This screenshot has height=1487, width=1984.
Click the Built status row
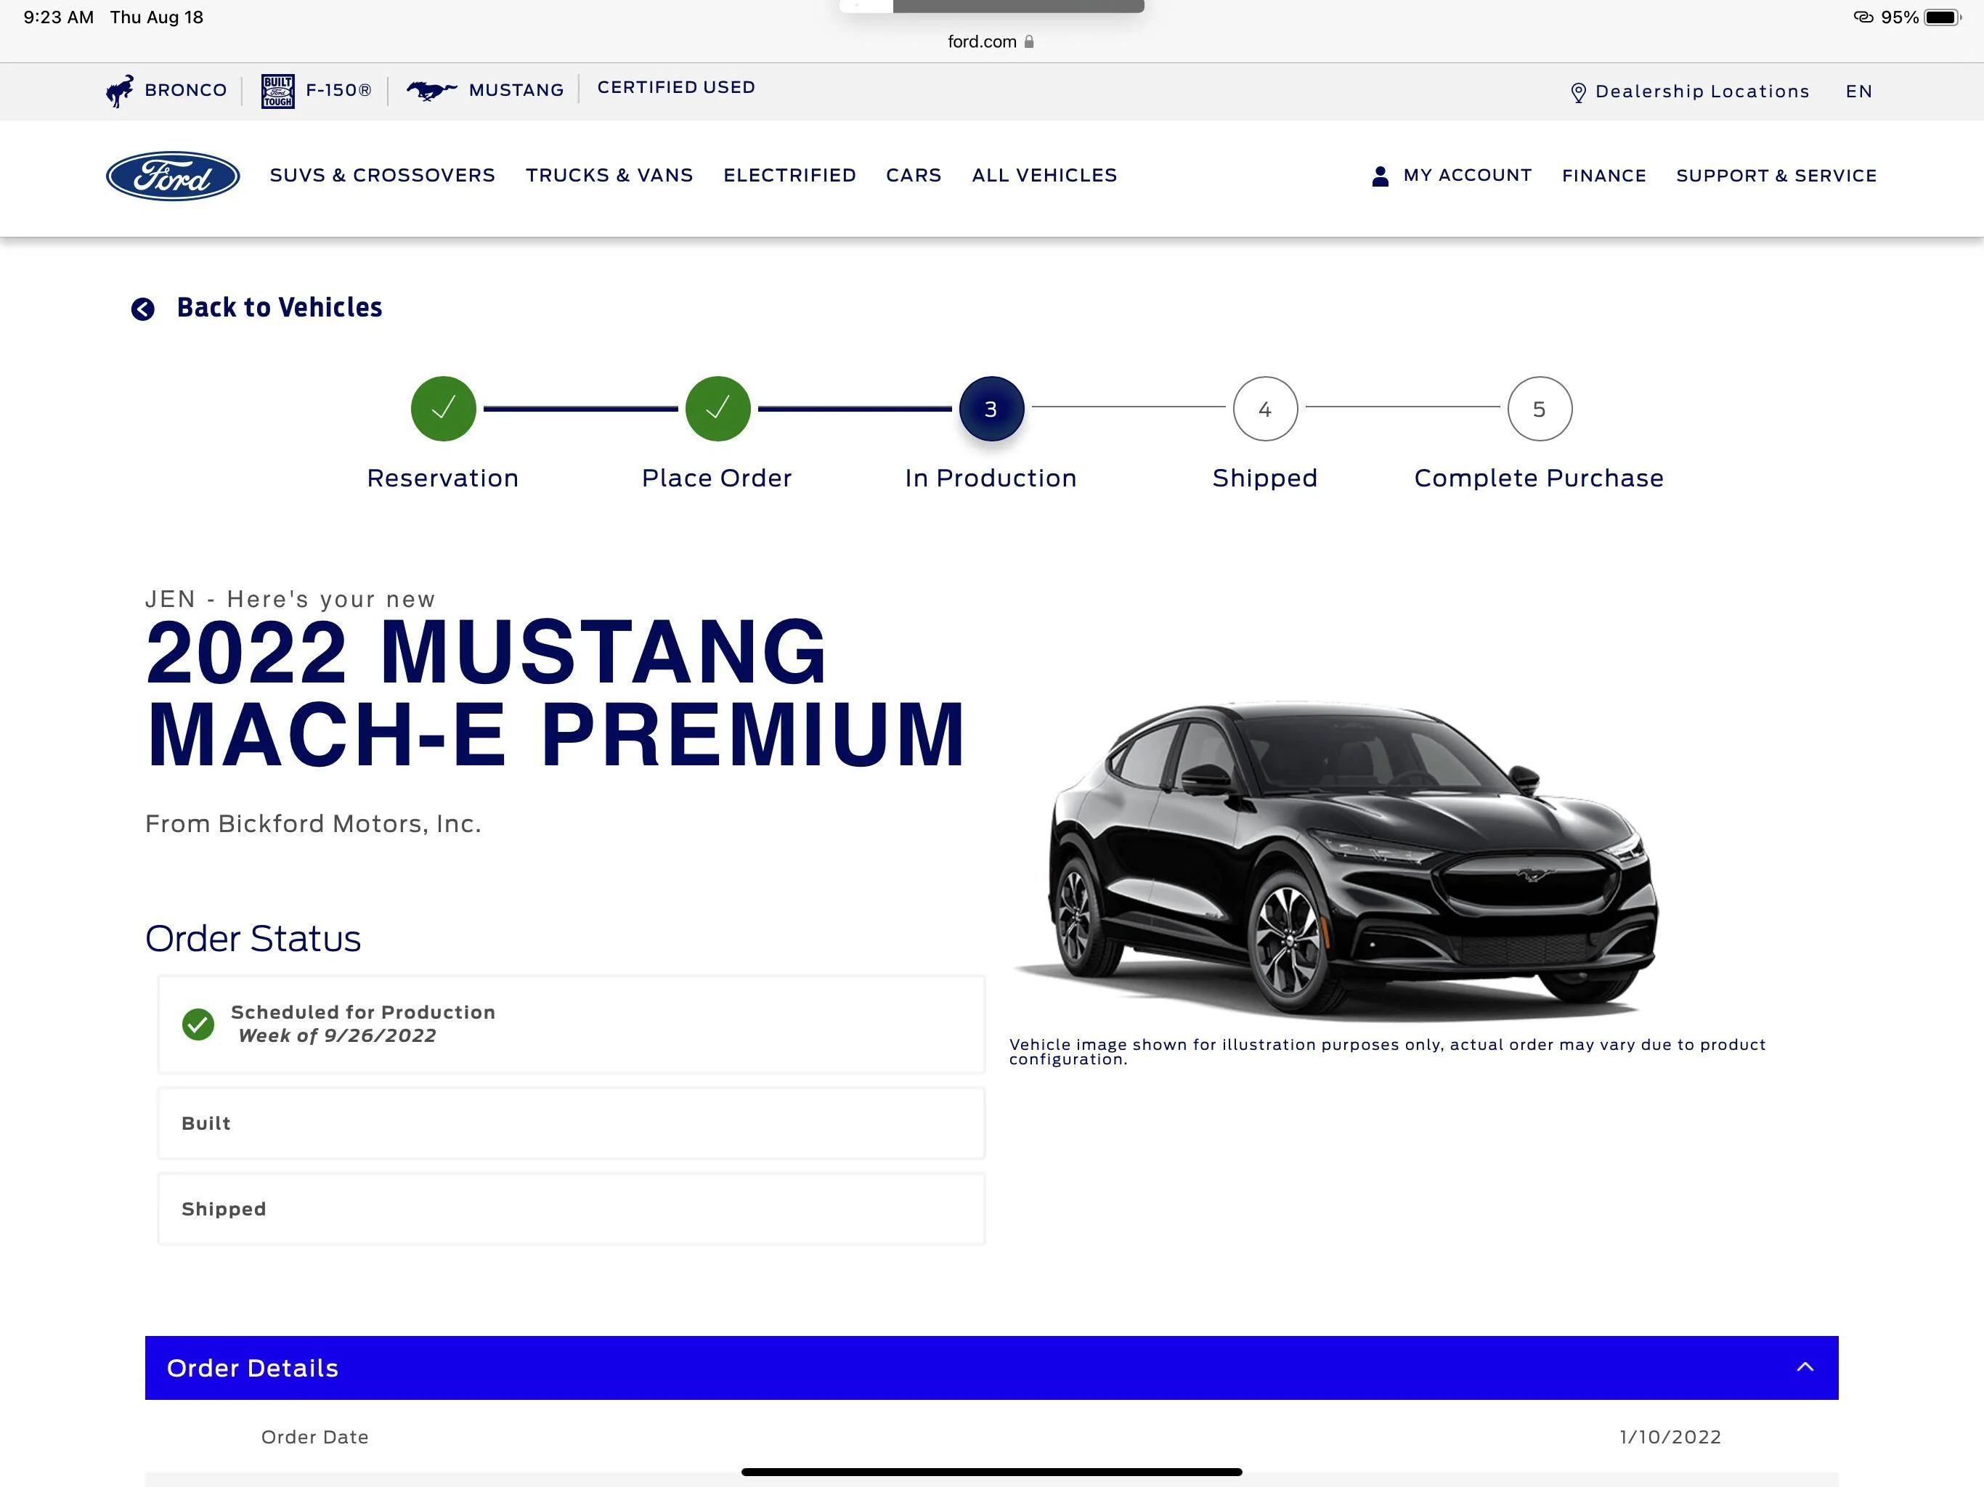point(572,1123)
